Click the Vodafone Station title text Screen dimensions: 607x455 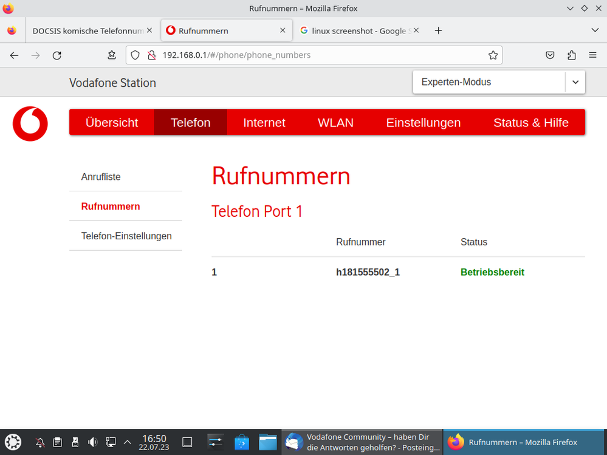pyautogui.click(x=112, y=83)
